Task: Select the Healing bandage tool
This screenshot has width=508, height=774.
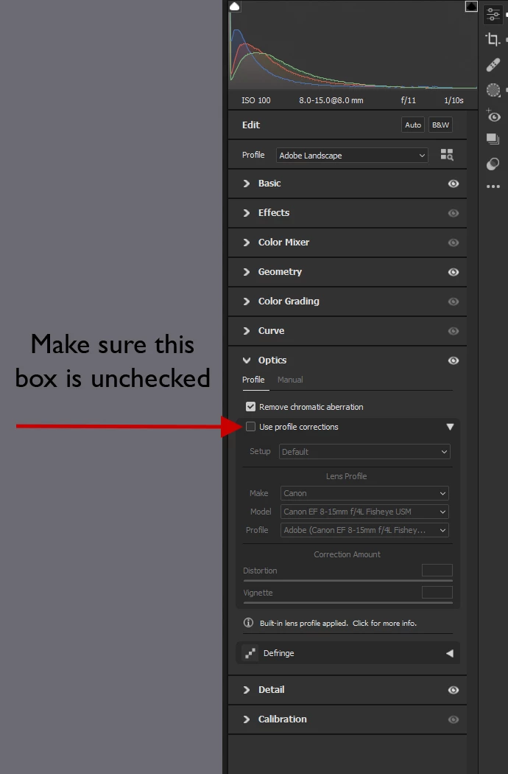Action: tap(493, 65)
